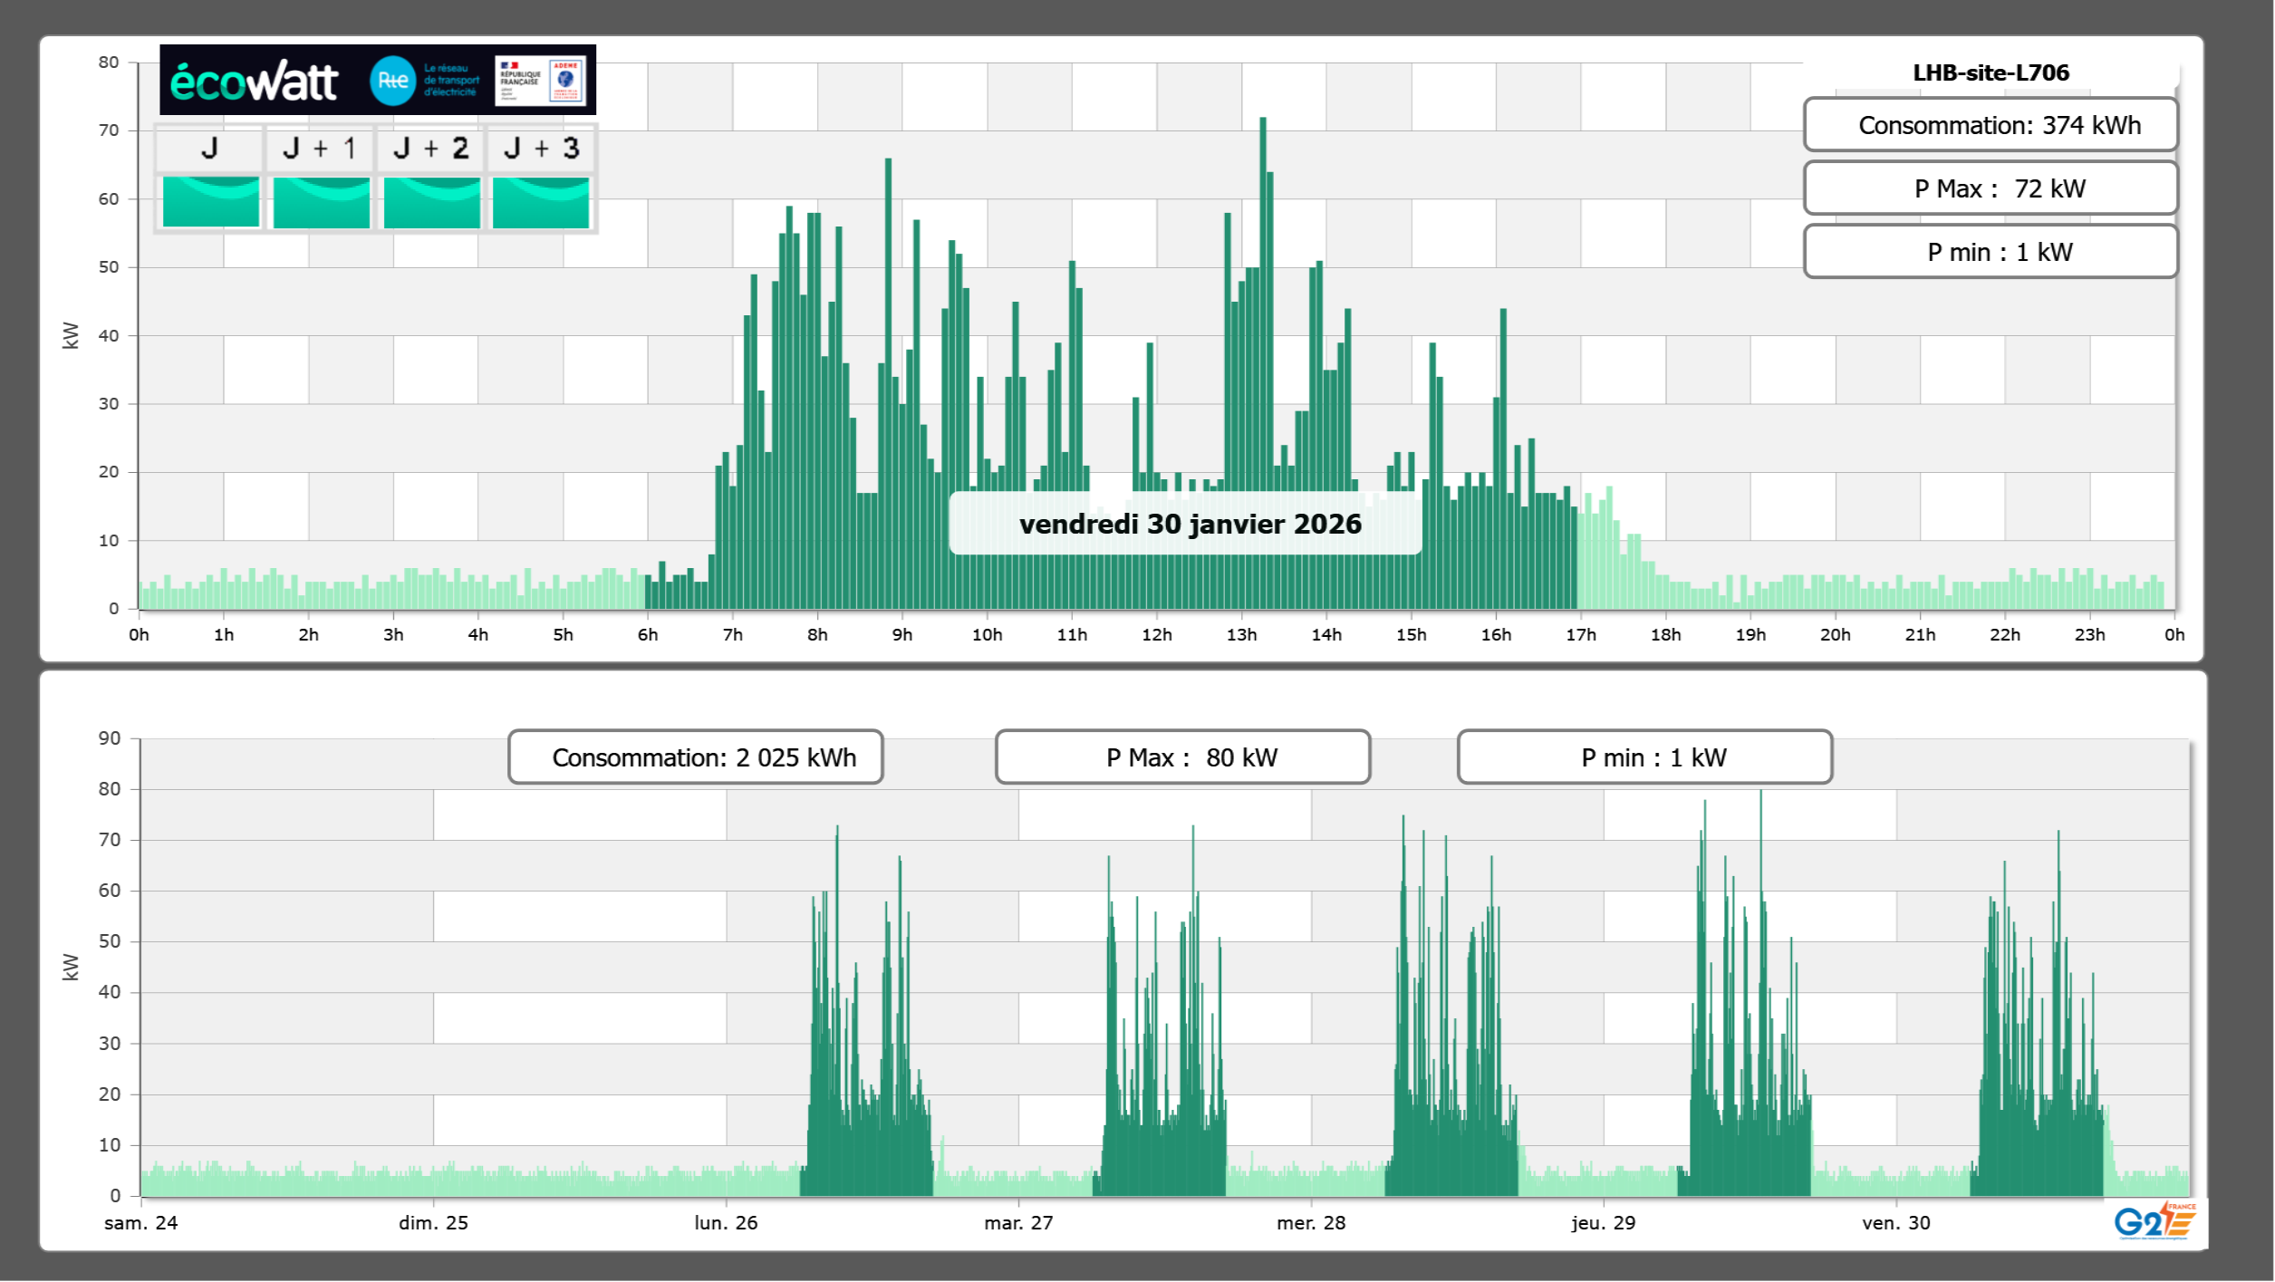
Task: Select the J + 3 green indicator
Action: pyautogui.click(x=541, y=202)
